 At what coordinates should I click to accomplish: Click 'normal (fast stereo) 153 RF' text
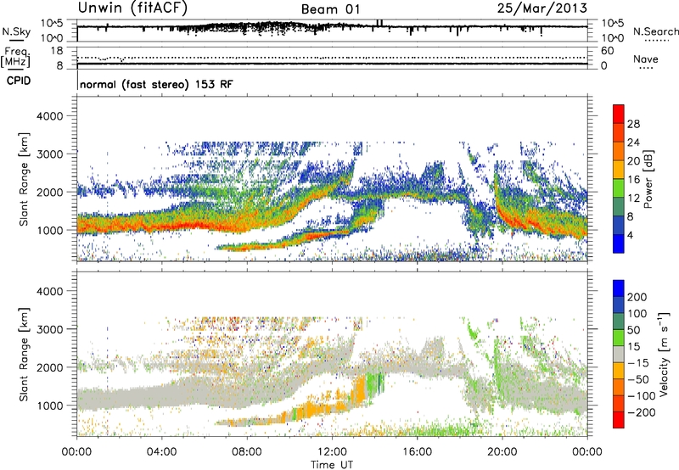pyautogui.click(x=156, y=84)
